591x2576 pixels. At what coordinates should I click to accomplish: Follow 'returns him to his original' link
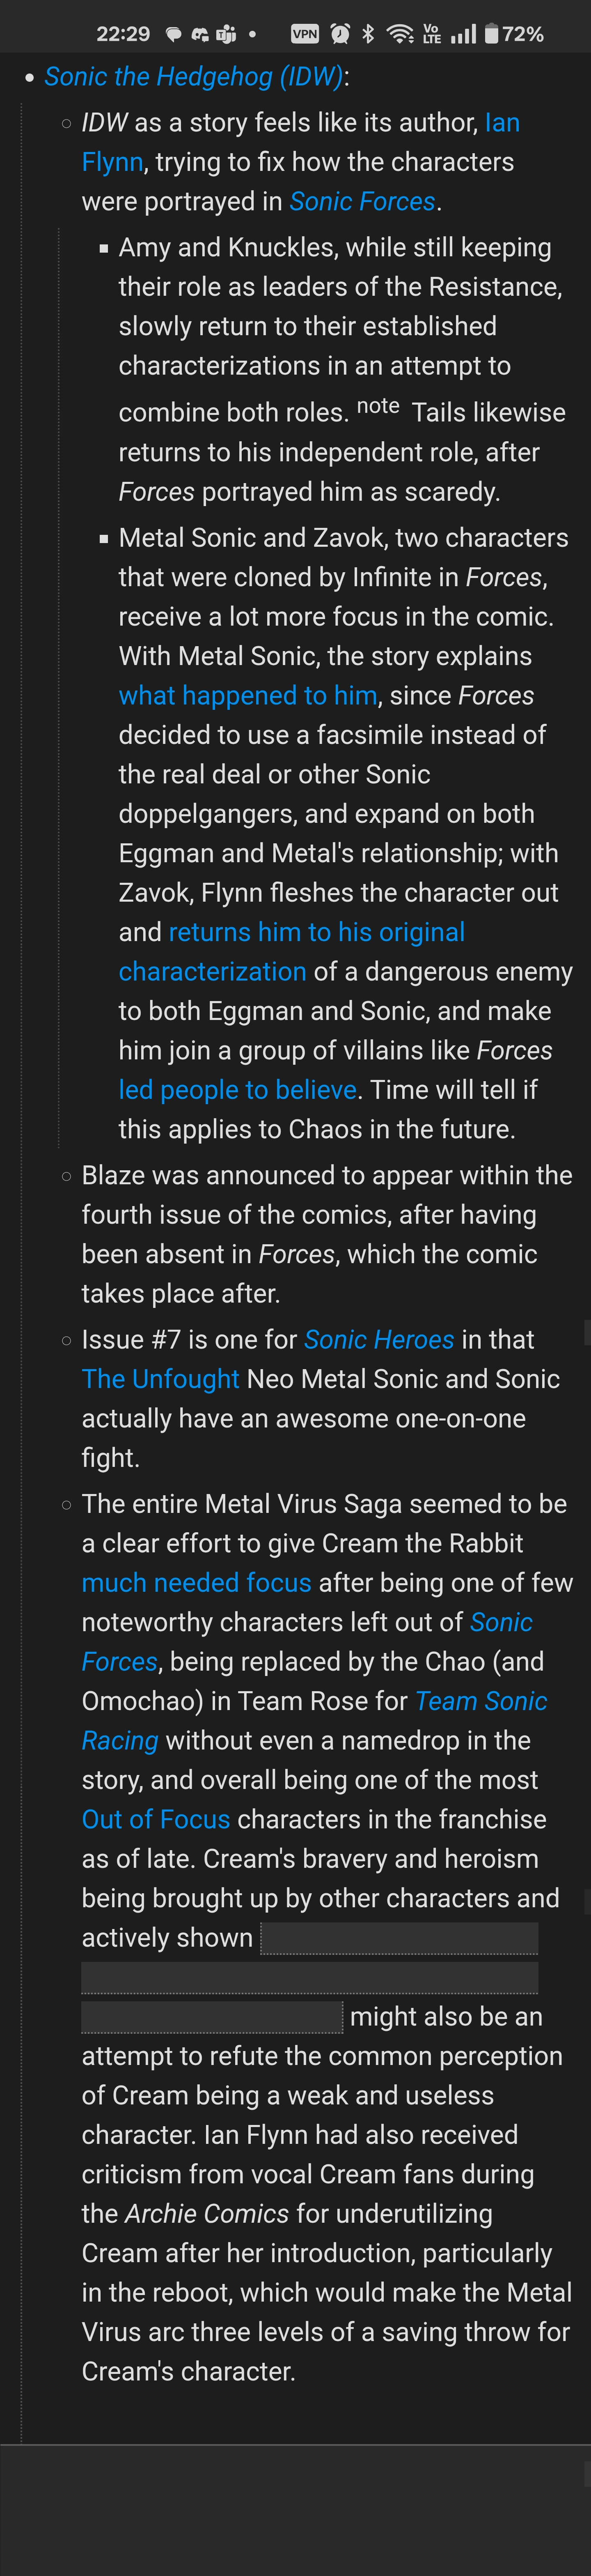coord(316,933)
